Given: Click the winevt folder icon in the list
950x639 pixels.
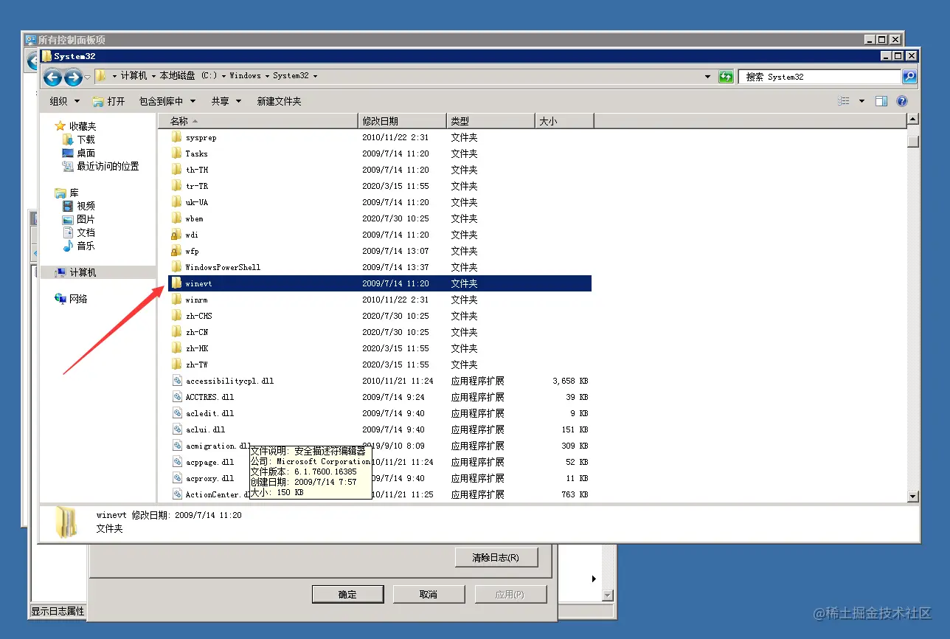Looking at the screenshot, I should click(x=176, y=283).
